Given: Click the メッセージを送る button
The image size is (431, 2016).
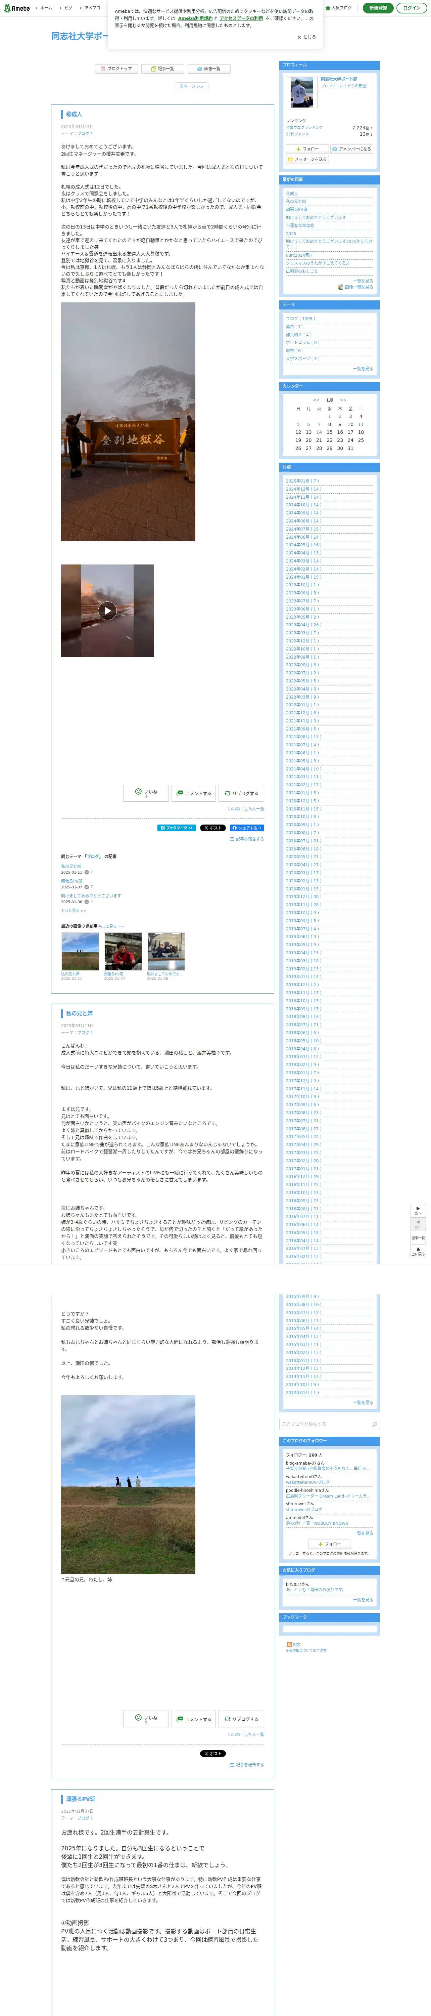Looking at the screenshot, I should [307, 160].
